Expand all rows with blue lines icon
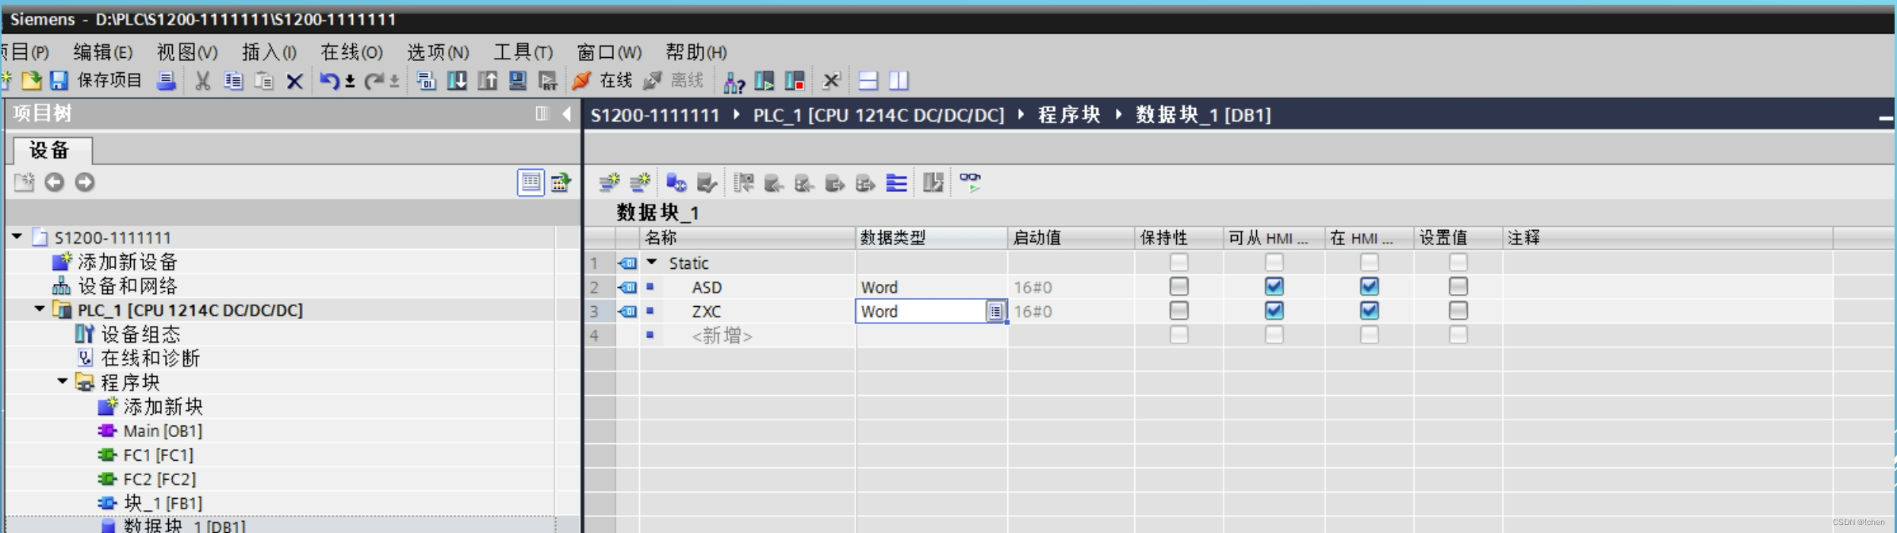1897x533 pixels. (x=896, y=183)
